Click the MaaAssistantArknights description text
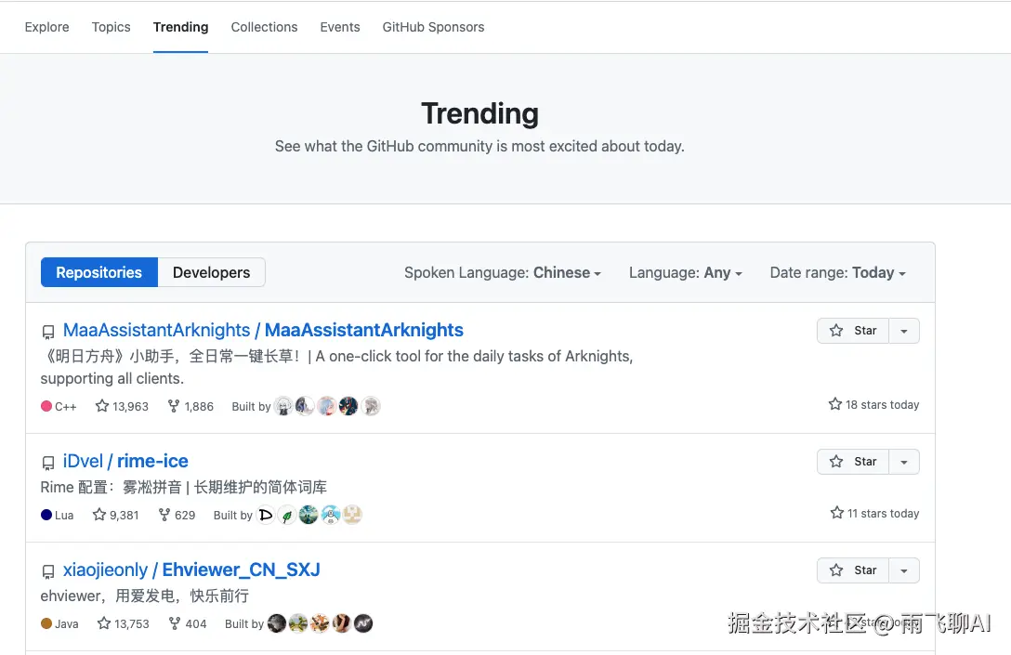The image size is (1011, 655). pyautogui.click(x=336, y=368)
